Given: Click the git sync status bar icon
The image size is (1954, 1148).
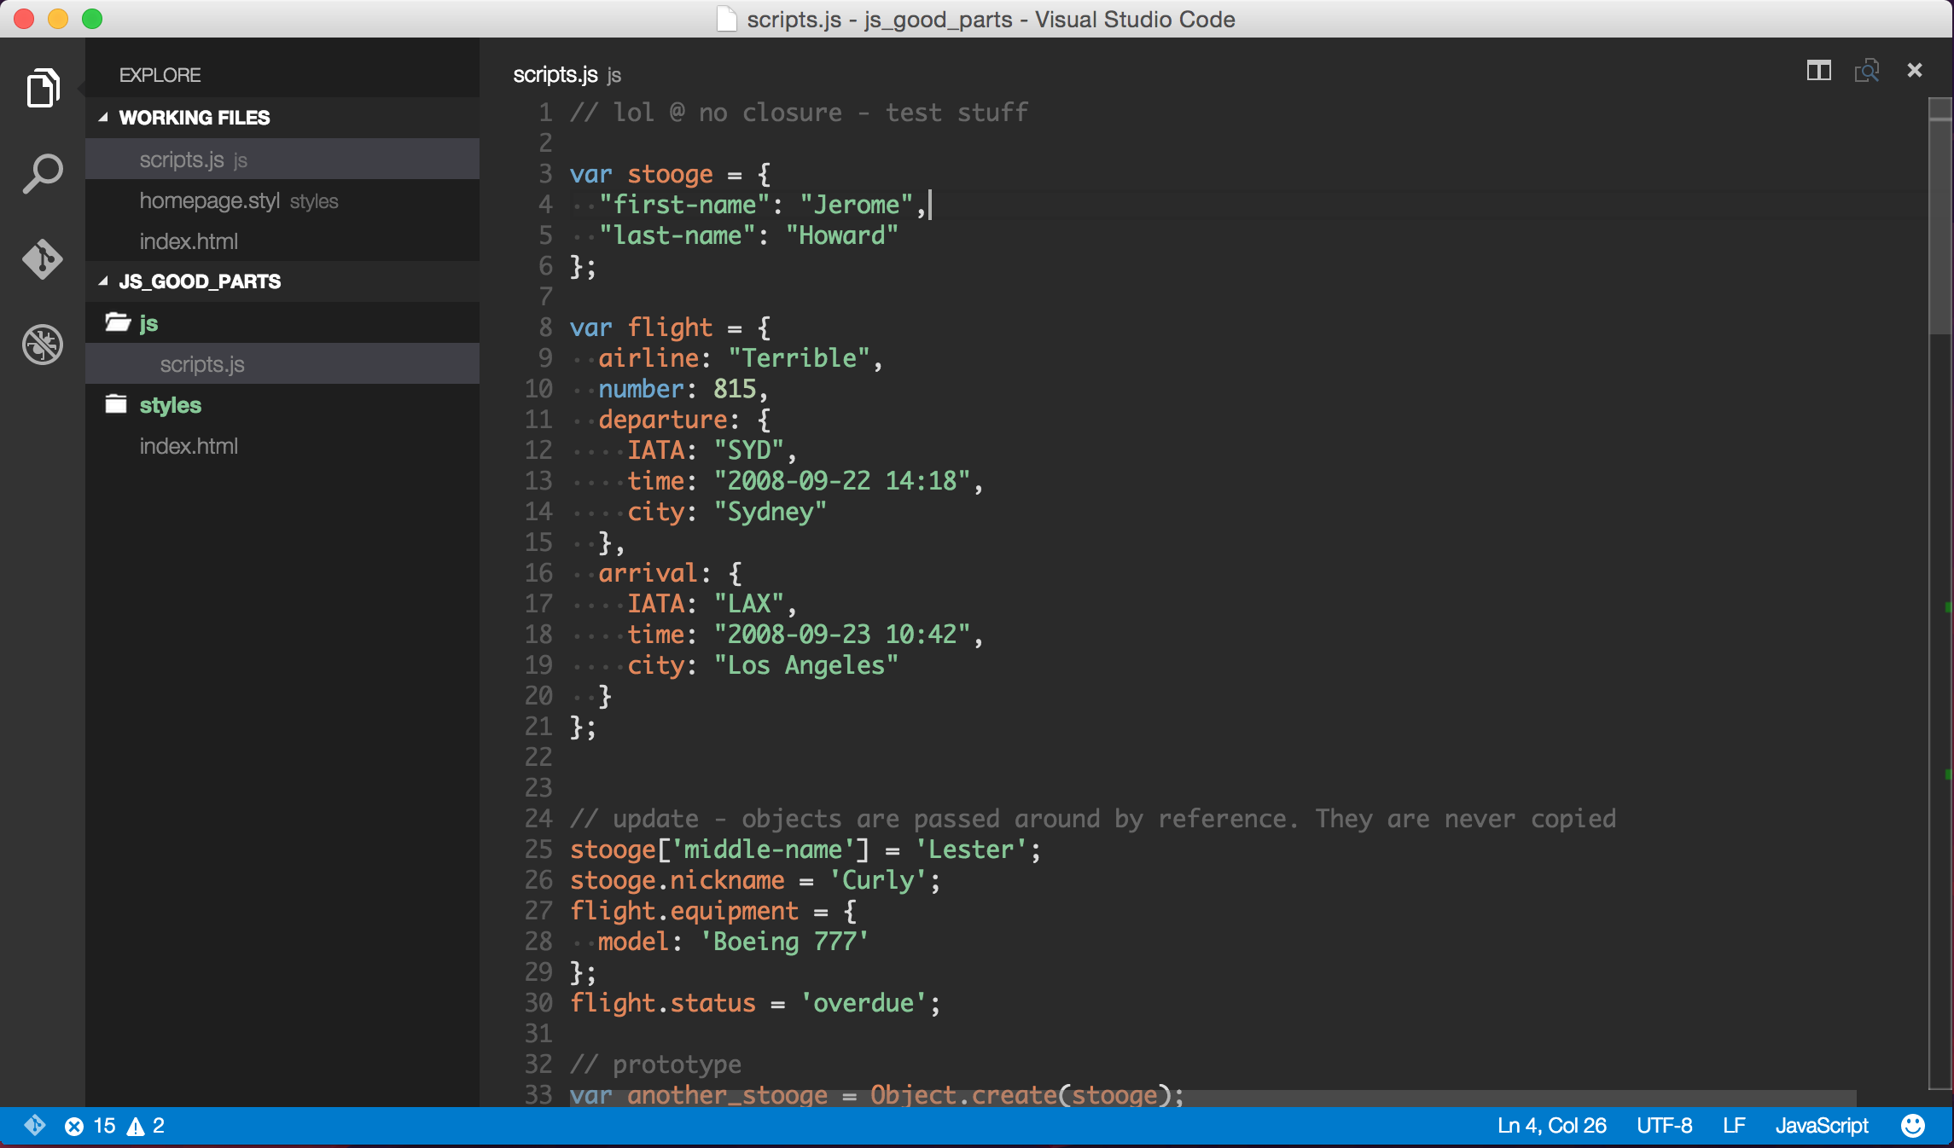Looking at the screenshot, I should click(34, 1126).
